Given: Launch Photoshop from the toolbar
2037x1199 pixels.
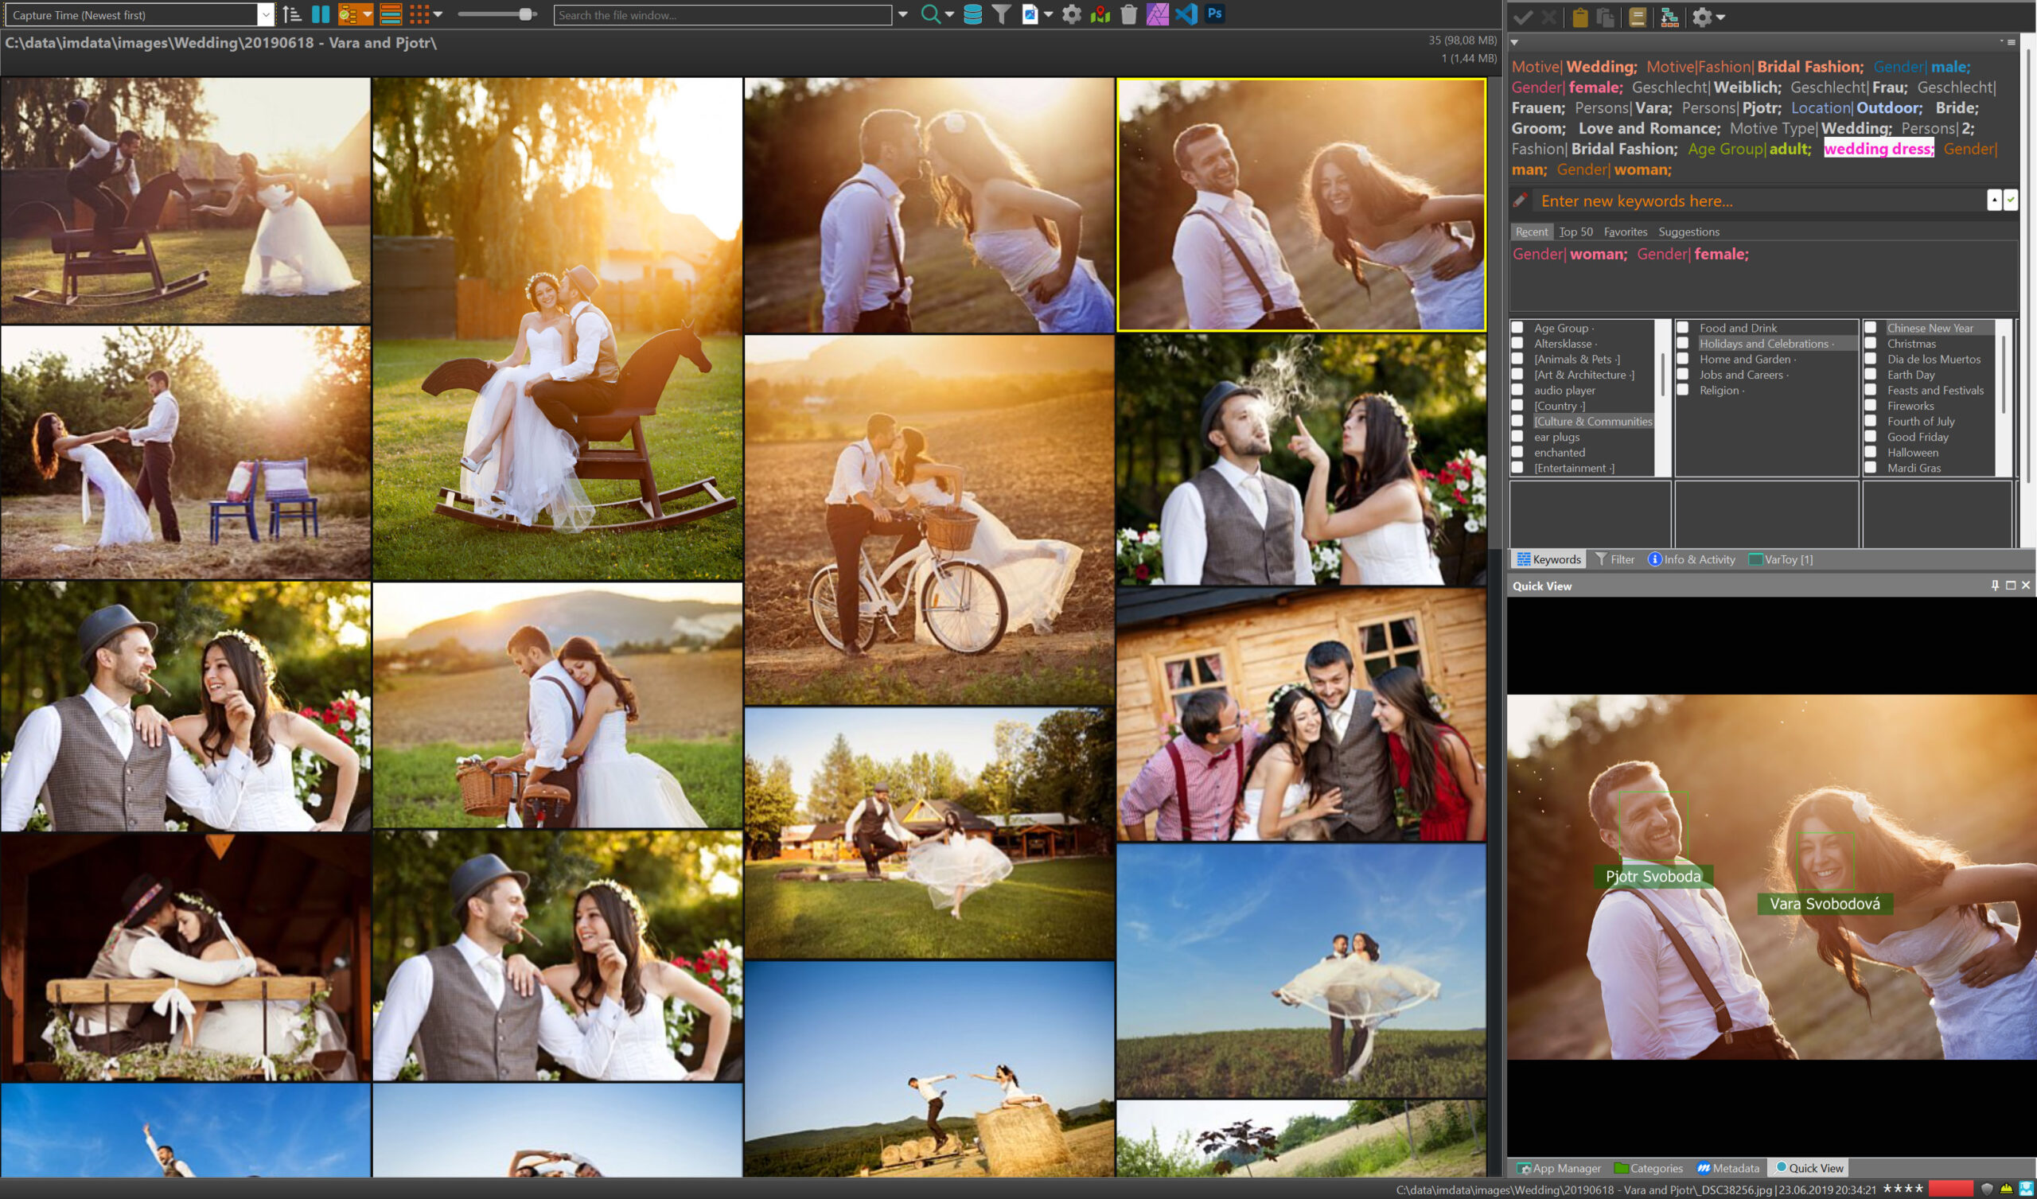Looking at the screenshot, I should (1214, 14).
